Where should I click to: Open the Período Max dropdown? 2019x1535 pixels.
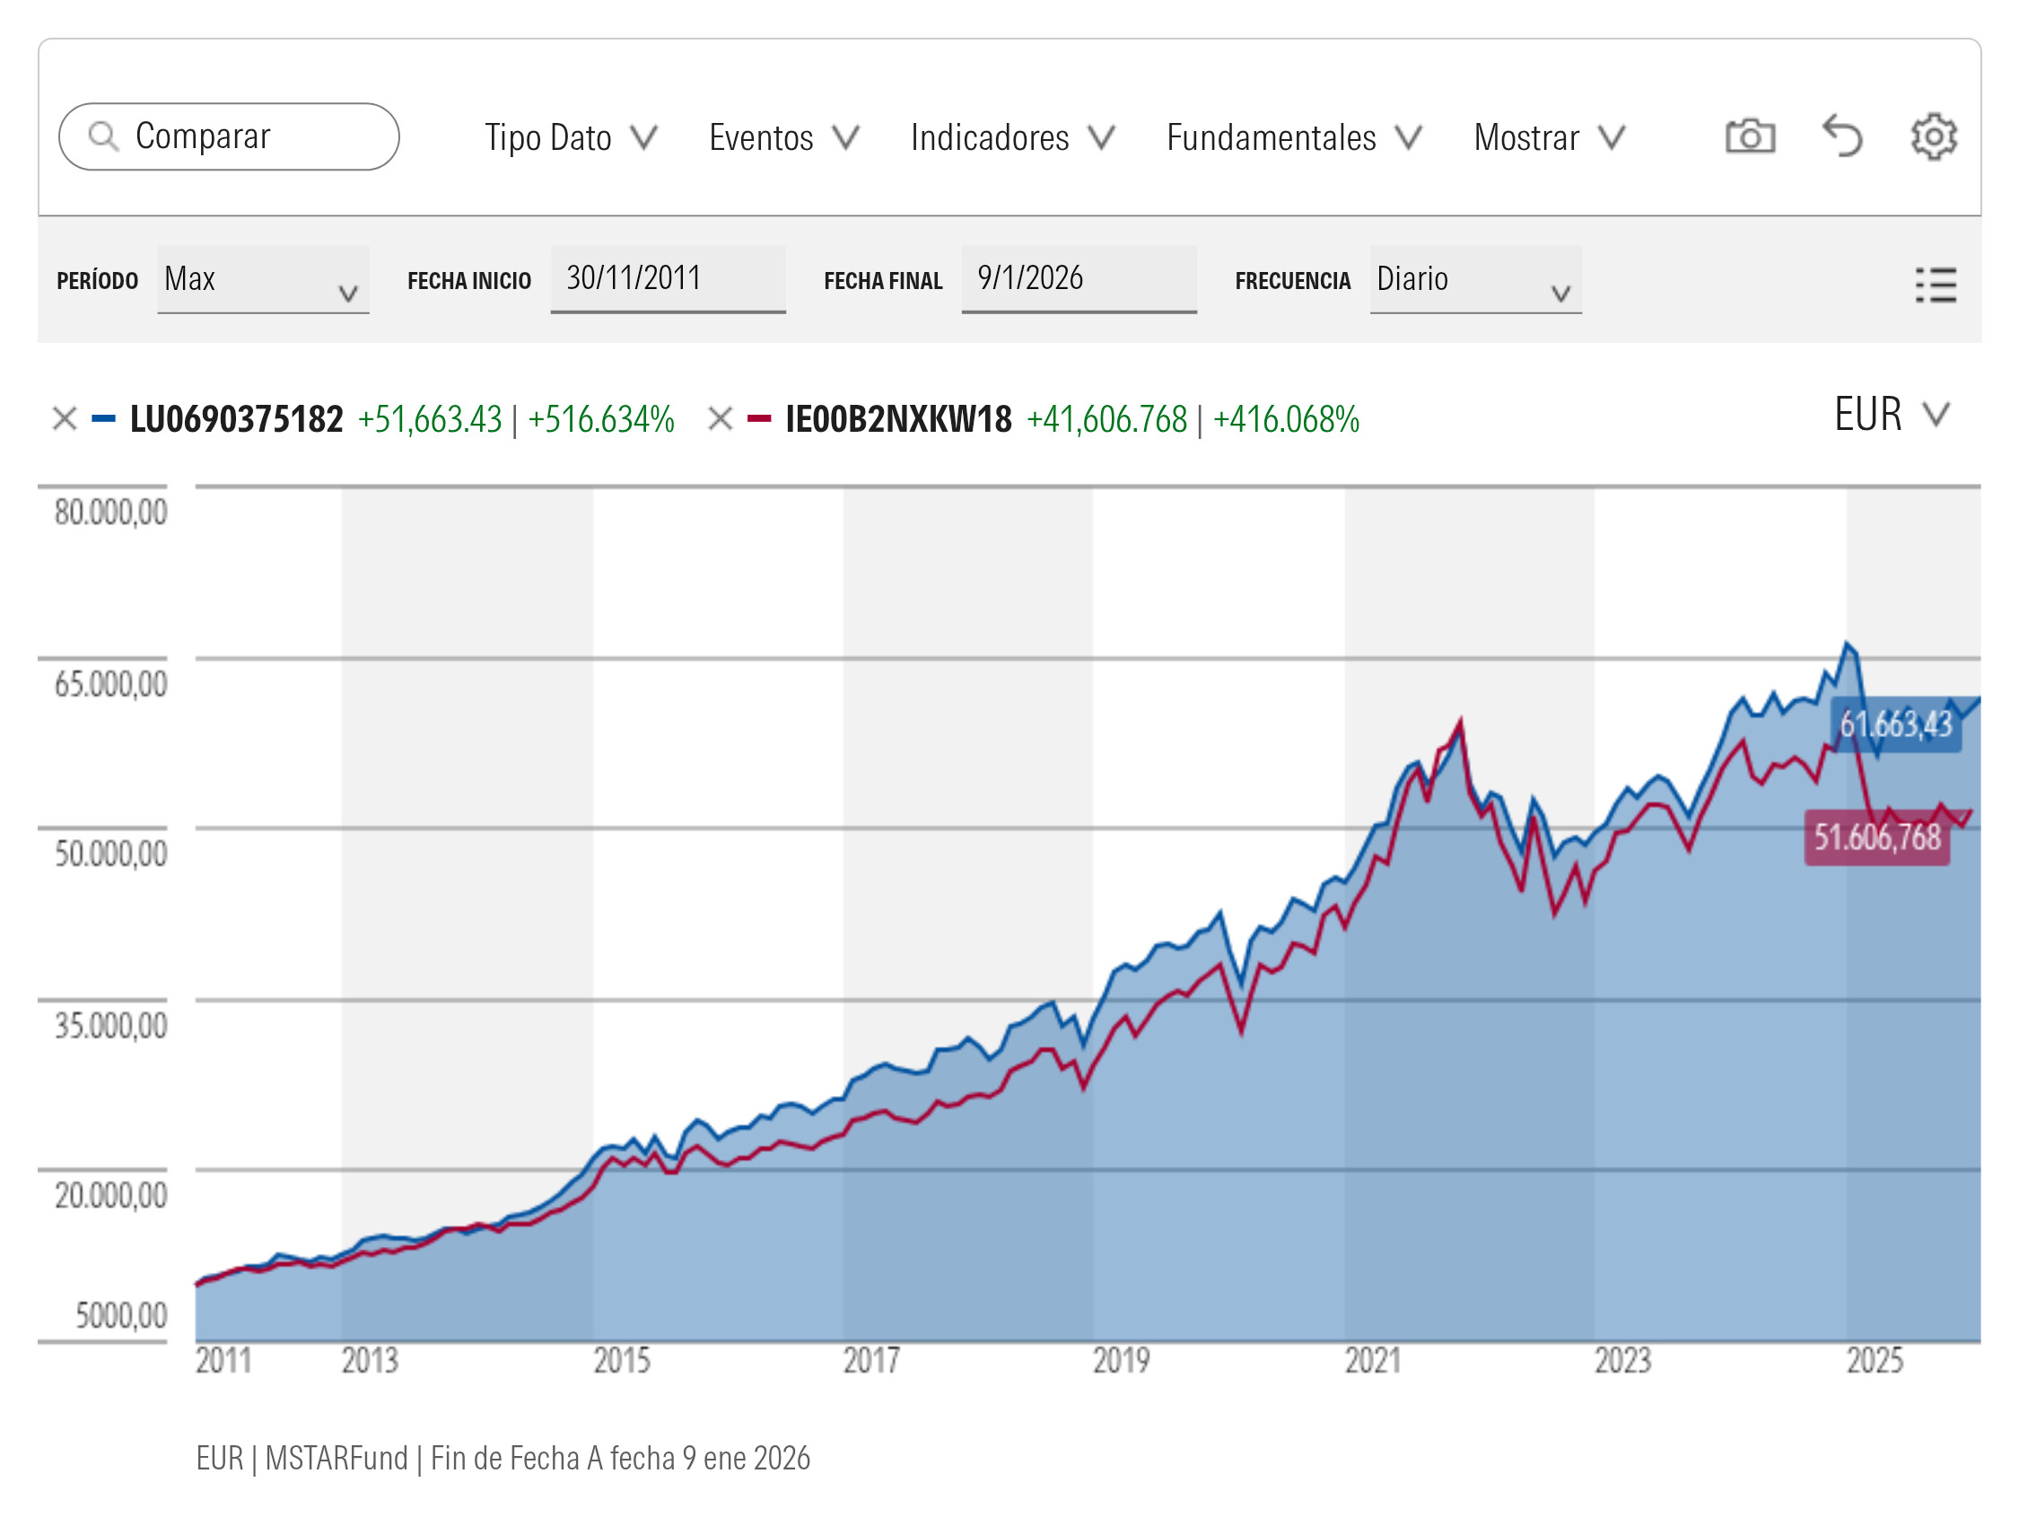[x=262, y=279]
